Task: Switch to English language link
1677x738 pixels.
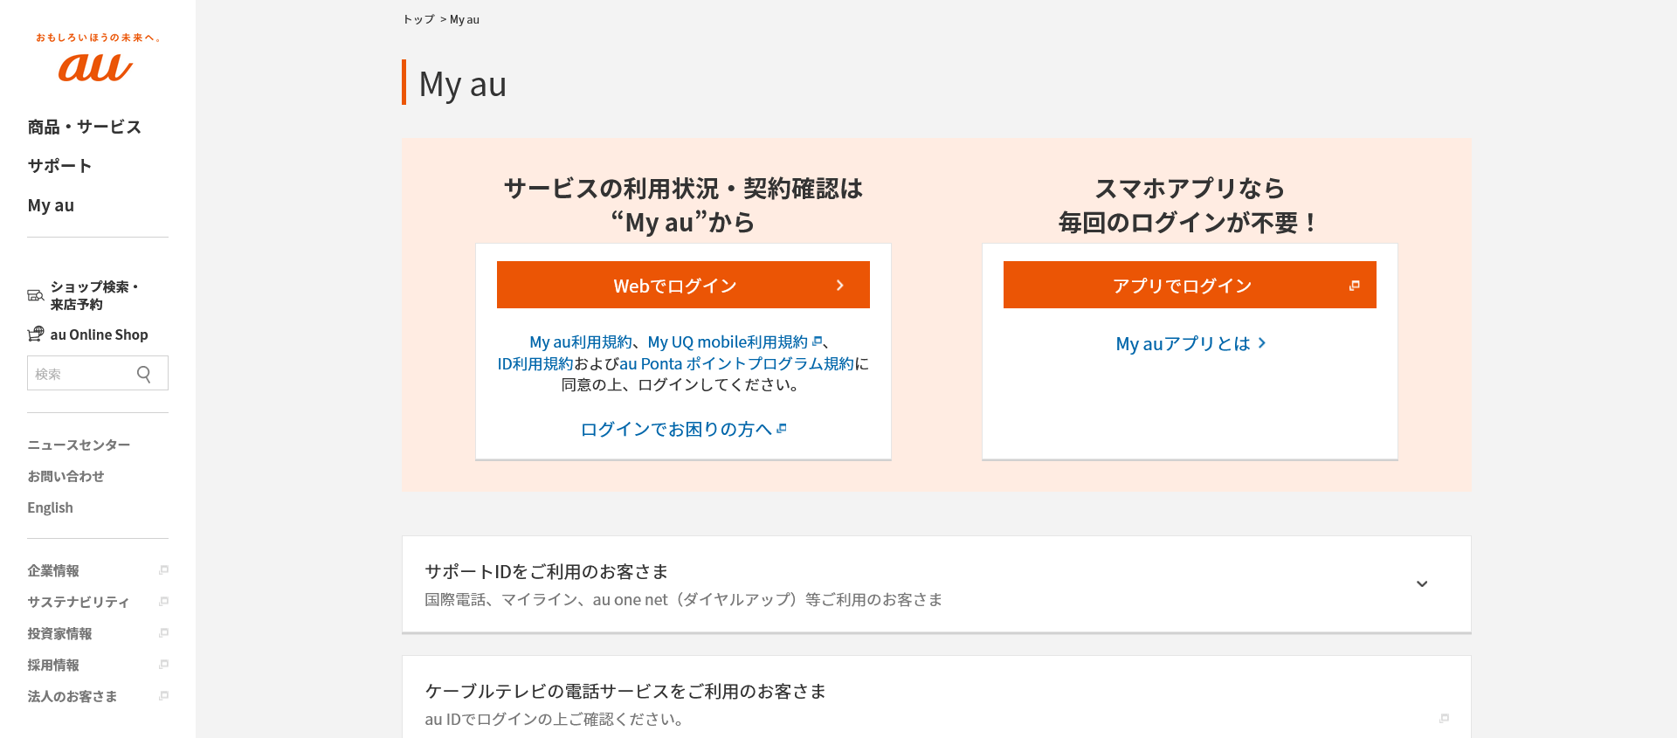Action: click(x=50, y=507)
